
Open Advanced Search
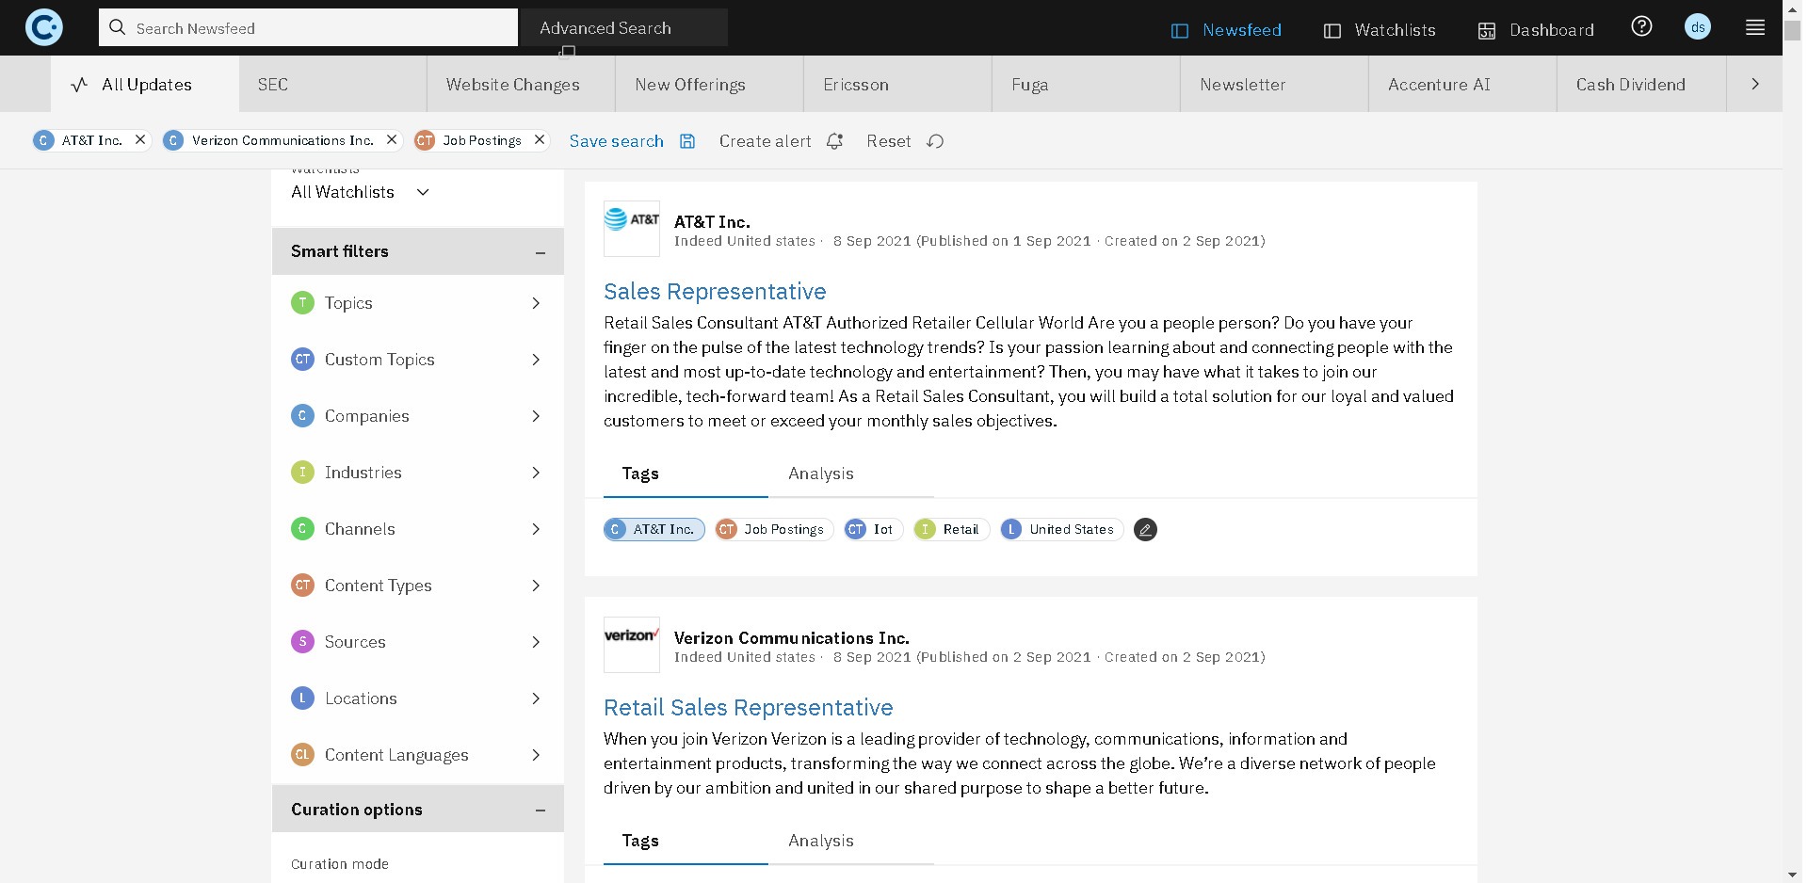tap(624, 27)
